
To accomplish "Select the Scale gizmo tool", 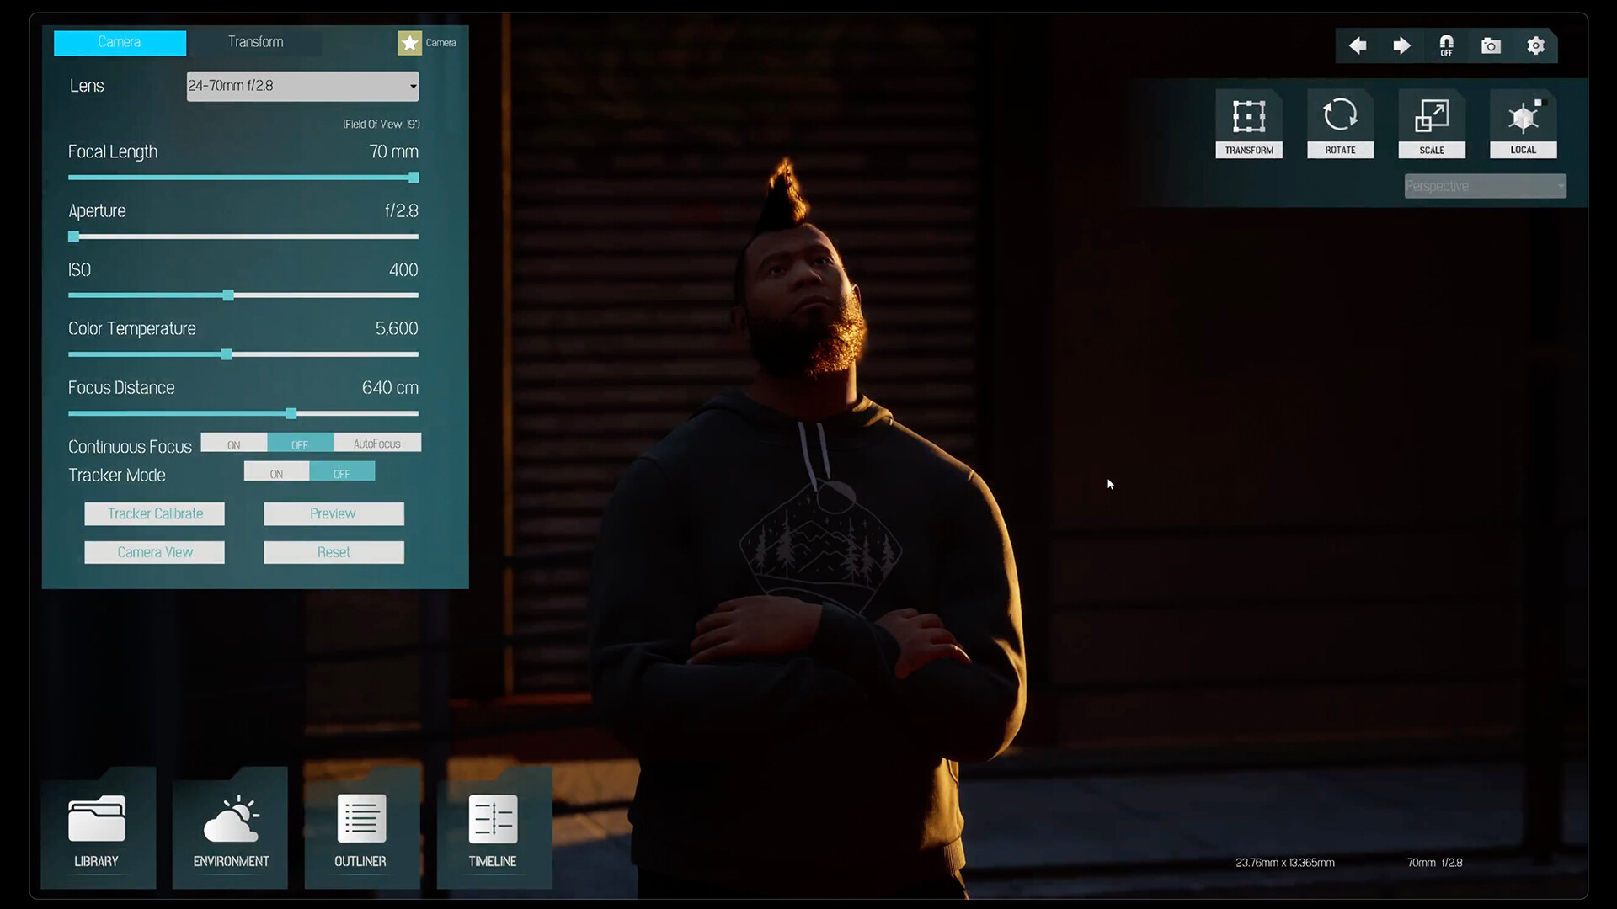I will coord(1433,124).
